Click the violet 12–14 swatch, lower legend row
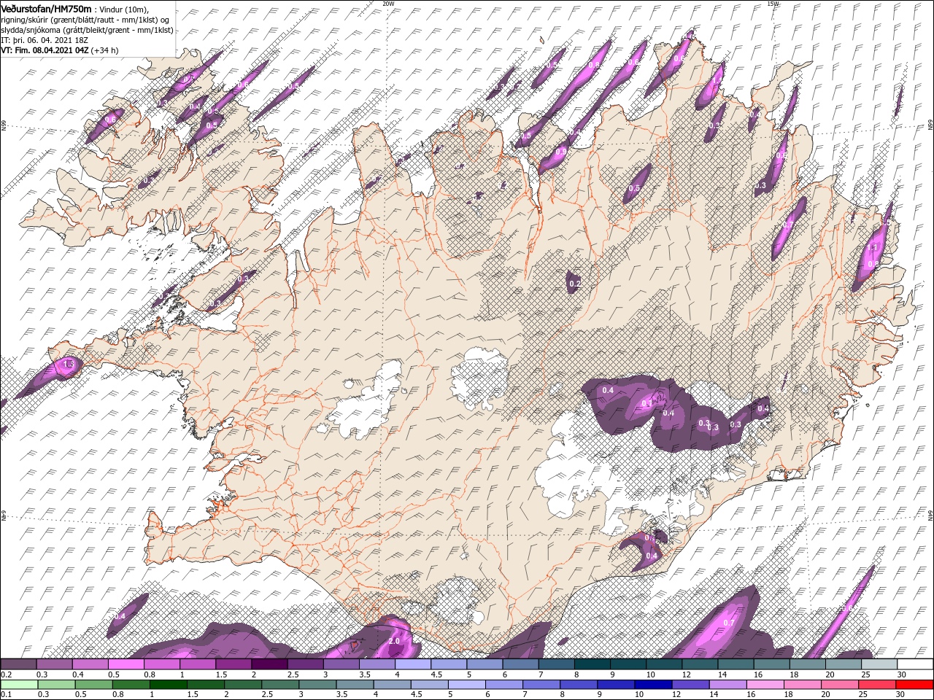The image size is (934, 700). [x=690, y=685]
